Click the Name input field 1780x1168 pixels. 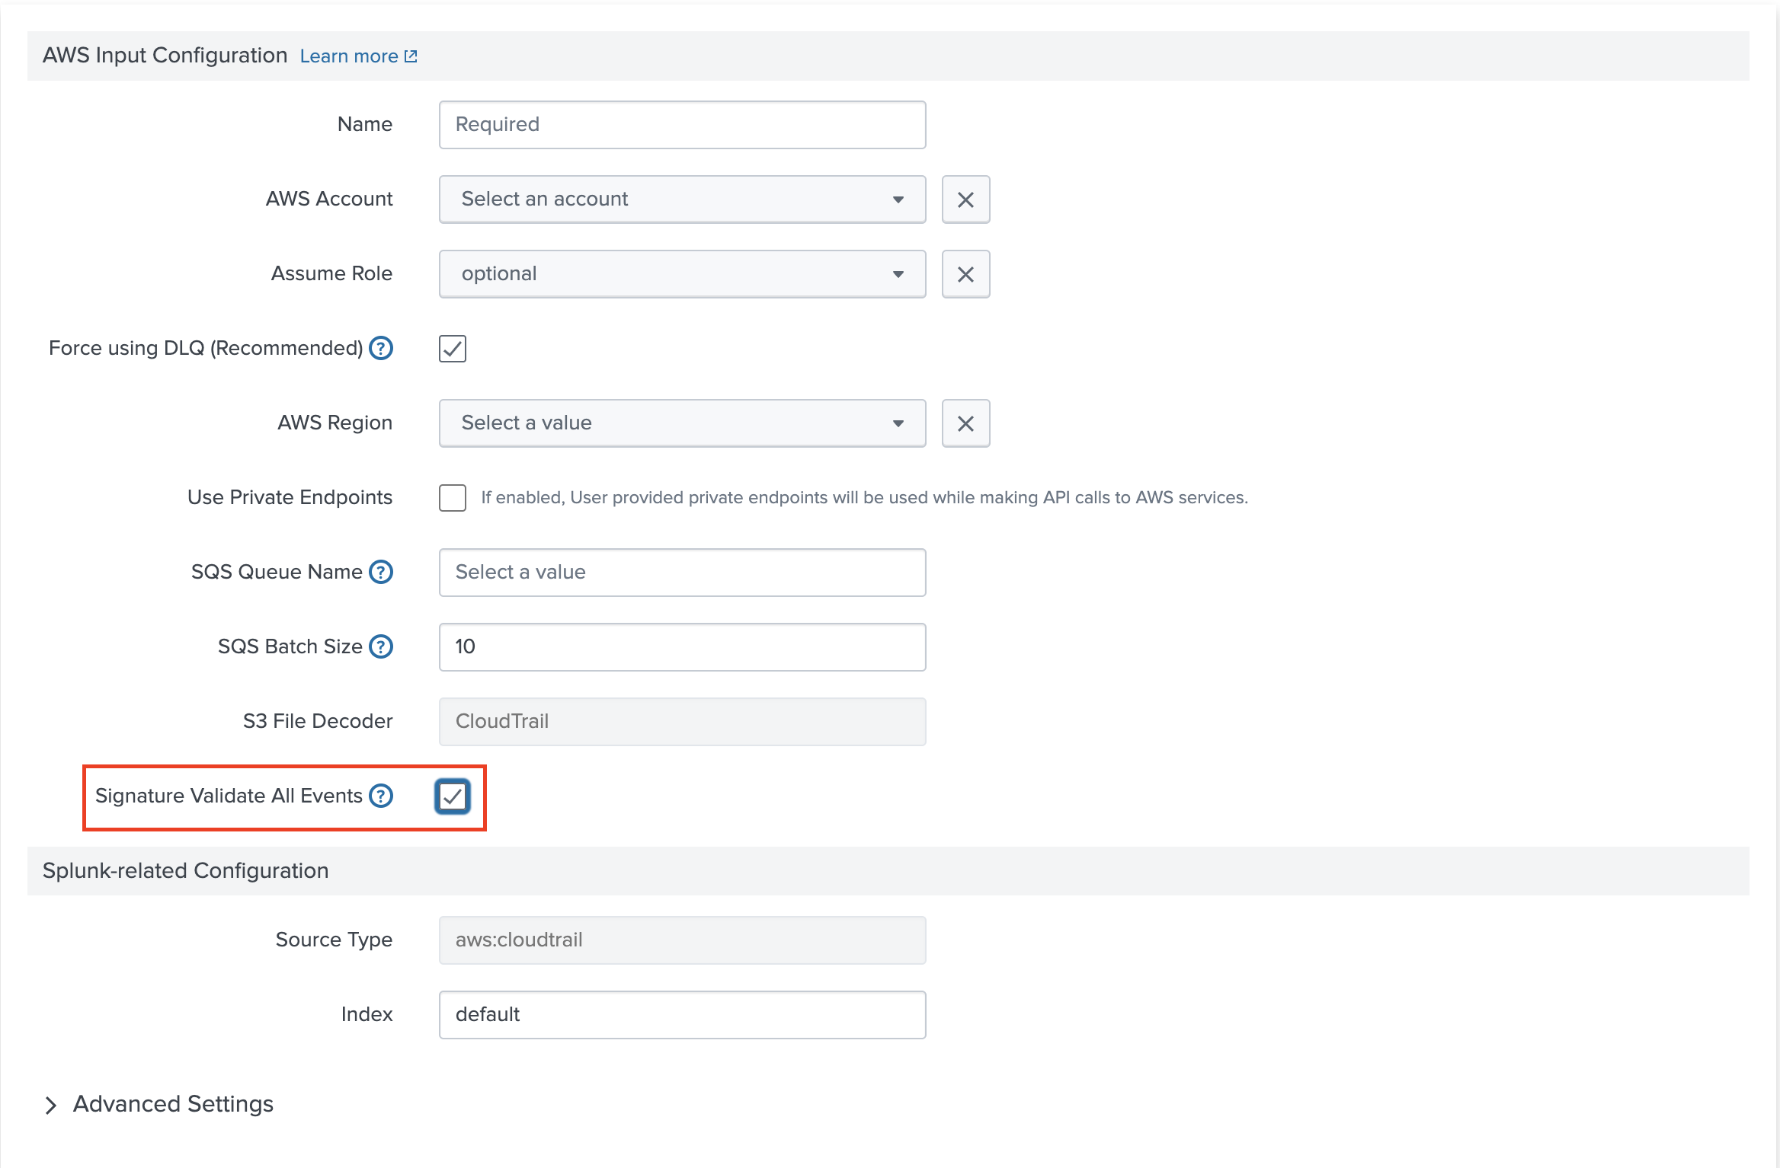pyautogui.click(x=680, y=124)
